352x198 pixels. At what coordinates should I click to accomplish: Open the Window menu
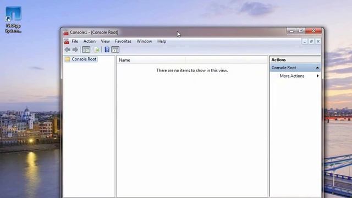[144, 41]
